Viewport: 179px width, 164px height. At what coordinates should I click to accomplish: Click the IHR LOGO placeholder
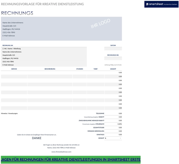(100, 23)
